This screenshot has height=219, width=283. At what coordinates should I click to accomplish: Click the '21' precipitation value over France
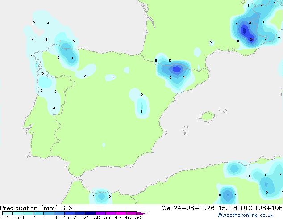tap(252, 40)
